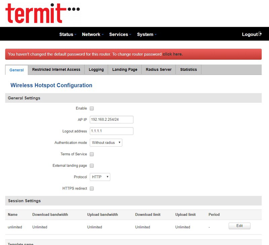View the Statistics tab

pos(188,70)
